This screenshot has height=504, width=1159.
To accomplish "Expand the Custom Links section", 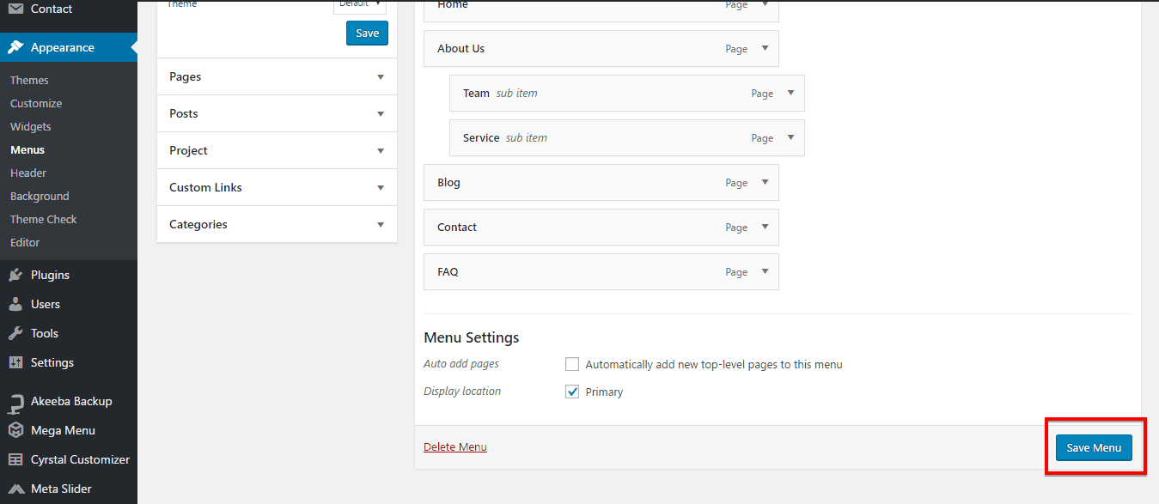I will point(277,187).
